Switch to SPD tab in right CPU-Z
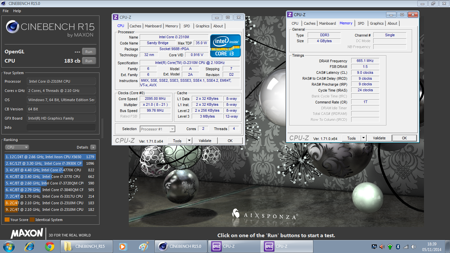The height and width of the screenshot is (253, 450). pos(361,23)
